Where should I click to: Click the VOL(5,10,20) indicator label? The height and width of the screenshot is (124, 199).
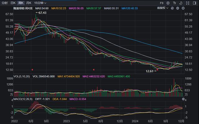click(x=21, y=76)
